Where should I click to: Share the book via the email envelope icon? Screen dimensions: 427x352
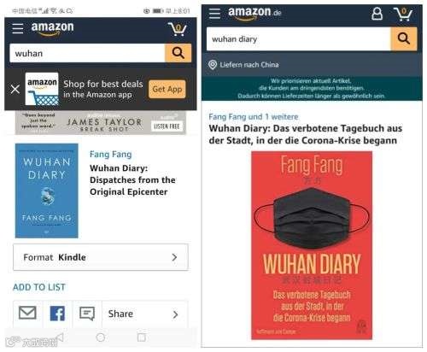[27, 313]
